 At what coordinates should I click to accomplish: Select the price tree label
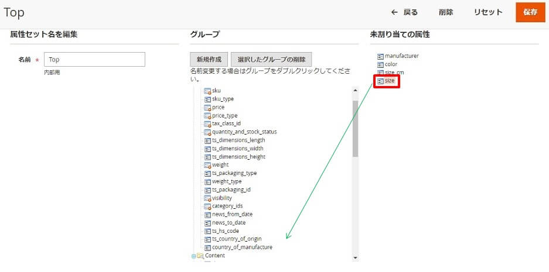[x=218, y=107]
